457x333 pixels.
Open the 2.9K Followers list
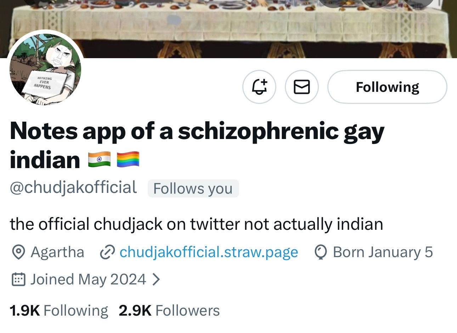click(169, 311)
